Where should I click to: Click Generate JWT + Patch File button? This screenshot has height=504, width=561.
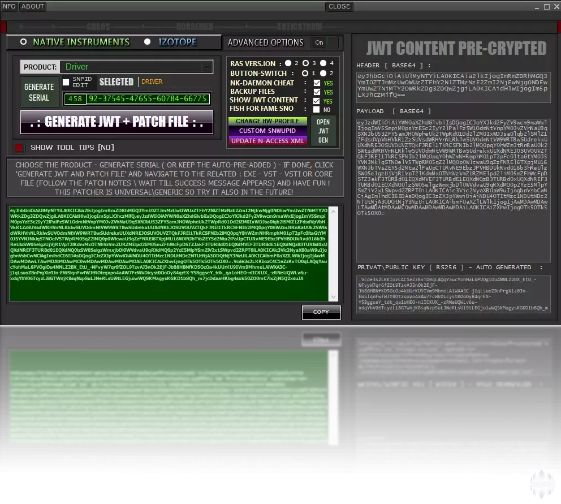coord(116,122)
